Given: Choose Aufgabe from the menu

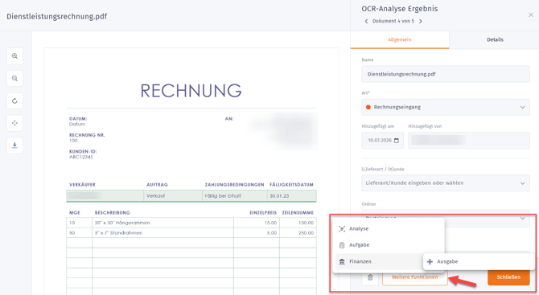Looking at the screenshot, I should [x=389, y=245].
